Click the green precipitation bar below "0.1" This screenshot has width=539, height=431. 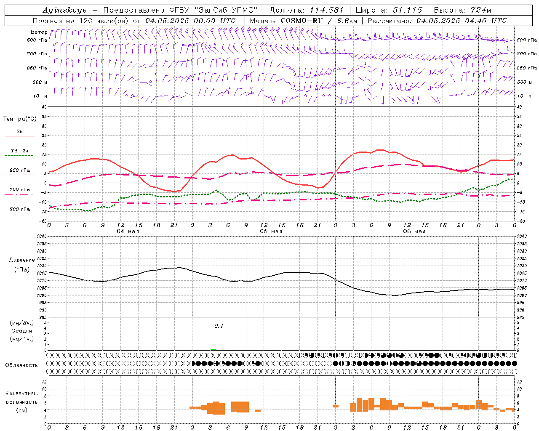click(x=213, y=350)
